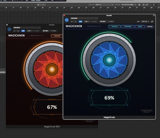Click ペースト button in MagicKnob RED window
The image size is (160, 138).
pos(37,31)
